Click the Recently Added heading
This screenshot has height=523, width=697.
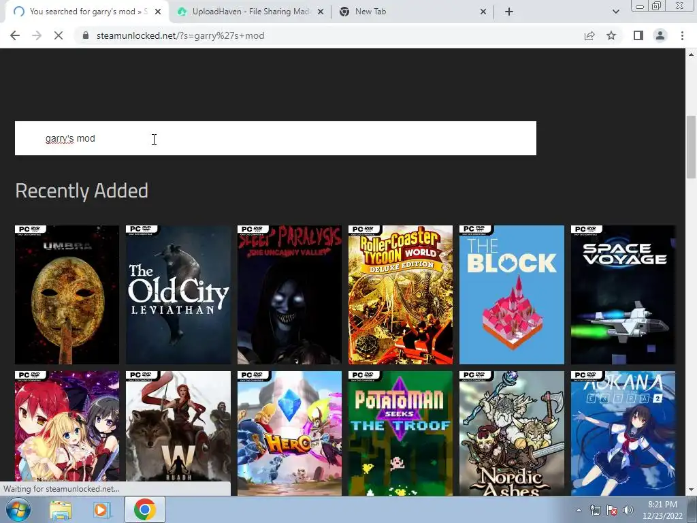82,191
